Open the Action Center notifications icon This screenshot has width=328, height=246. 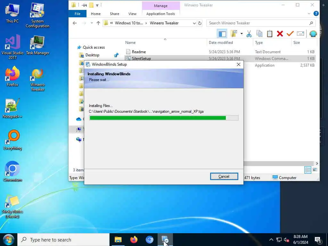[x=318, y=240]
